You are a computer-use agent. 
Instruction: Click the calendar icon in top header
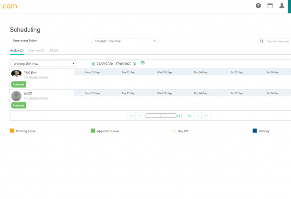click(x=270, y=6)
